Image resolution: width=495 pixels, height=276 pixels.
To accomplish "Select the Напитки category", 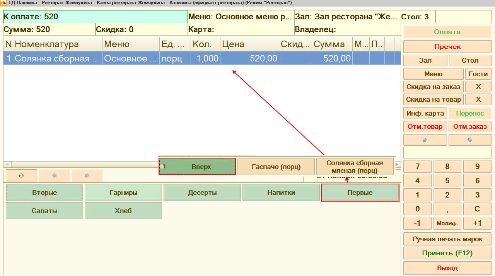I will point(281,193).
